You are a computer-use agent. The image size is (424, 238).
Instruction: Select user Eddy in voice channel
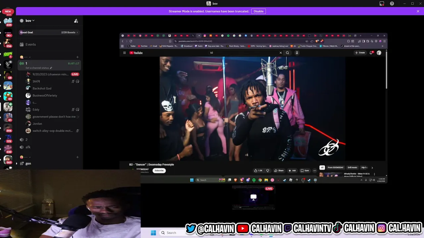point(36,110)
